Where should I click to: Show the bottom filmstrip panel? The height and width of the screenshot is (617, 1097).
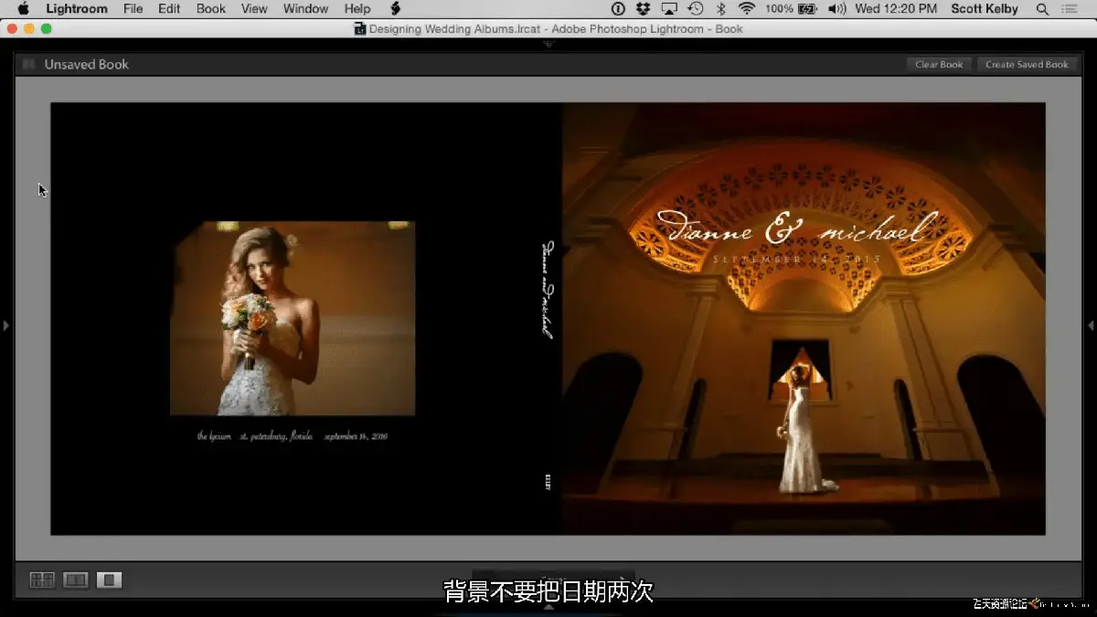click(548, 606)
